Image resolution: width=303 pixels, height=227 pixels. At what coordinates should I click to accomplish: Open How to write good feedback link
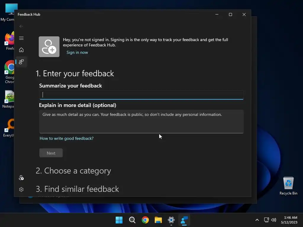67,138
